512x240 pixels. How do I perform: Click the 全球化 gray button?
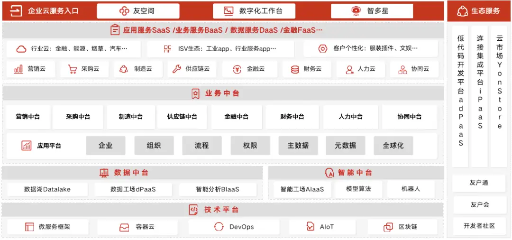pyautogui.click(x=393, y=146)
